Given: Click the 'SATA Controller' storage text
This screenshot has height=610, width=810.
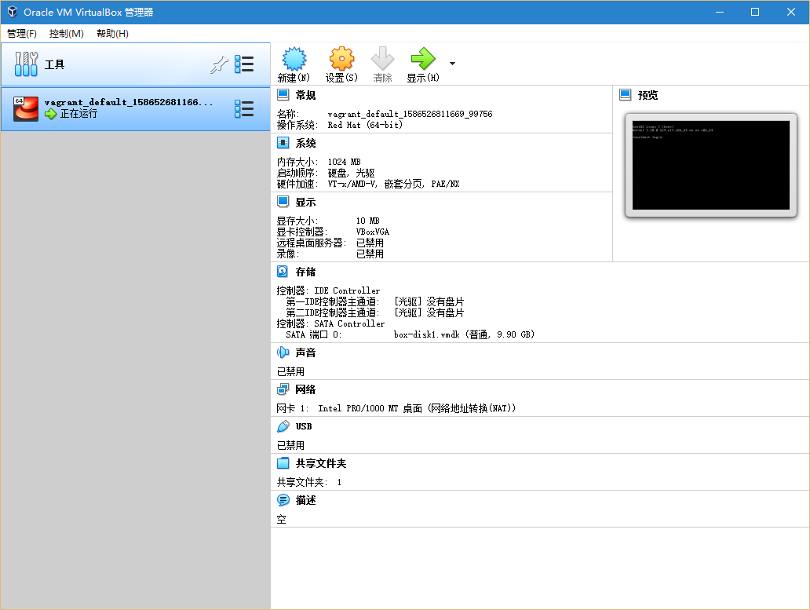Looking at the screenshot, I should (x=349, y=324).
